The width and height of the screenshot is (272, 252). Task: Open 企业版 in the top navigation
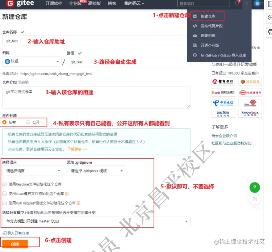click(75, 3)
